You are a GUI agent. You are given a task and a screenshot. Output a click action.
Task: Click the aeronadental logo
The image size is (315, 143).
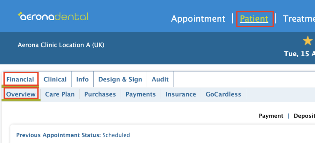(53, 17)
